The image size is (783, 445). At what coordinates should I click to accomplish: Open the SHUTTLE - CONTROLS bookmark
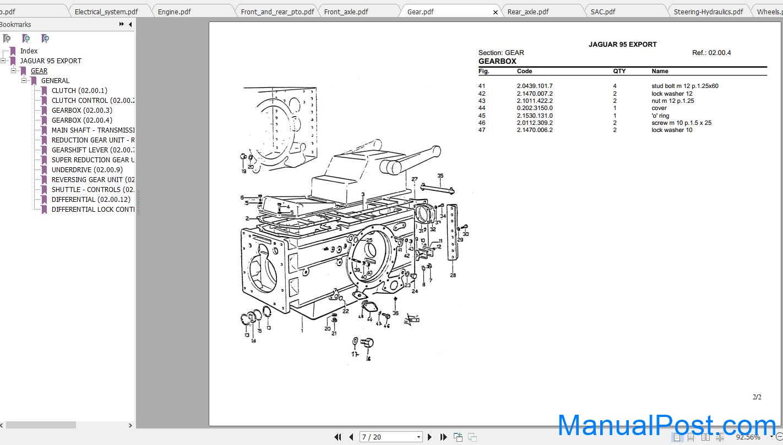(x=93, y=190)
